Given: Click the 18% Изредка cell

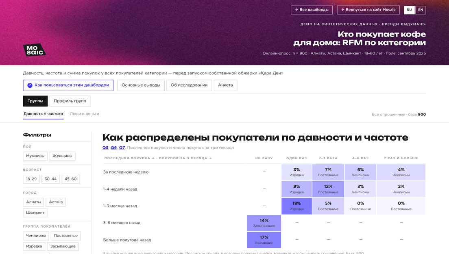Looking at the screenshot, I should 296,206.
